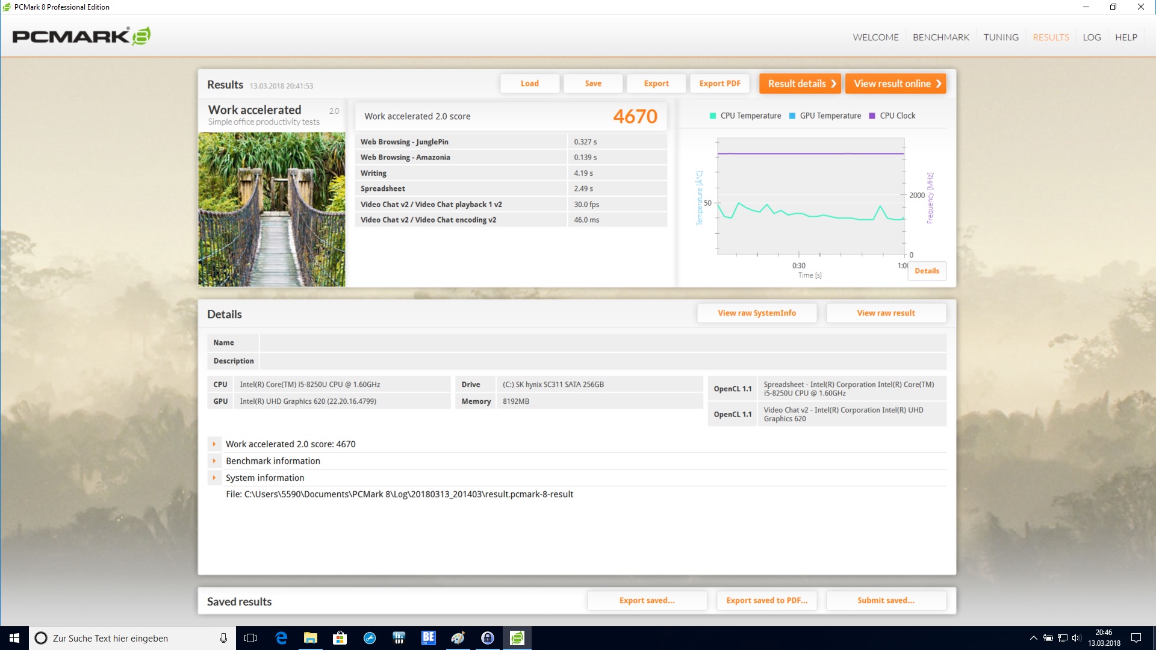Toggle CPU Clock legend series
Image resolution: width=1156 pixels, height=650 pixels.
tap(892, 116)
